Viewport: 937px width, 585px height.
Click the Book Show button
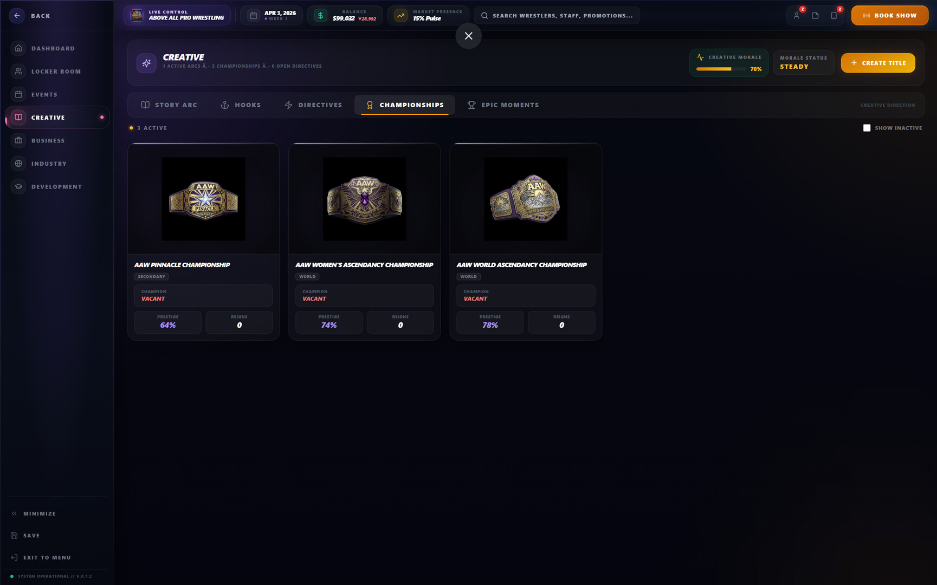[x=889, y=16]
